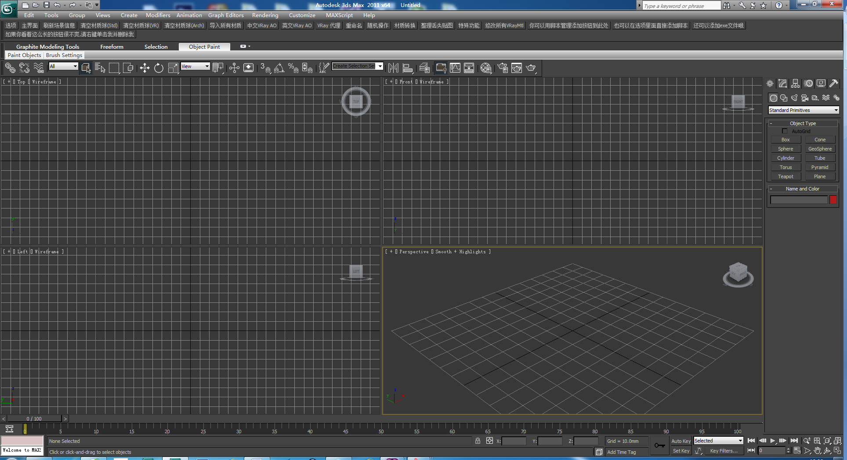
Task: Open the Standard Primitives dropdown
Action: [x=804, y=110]
